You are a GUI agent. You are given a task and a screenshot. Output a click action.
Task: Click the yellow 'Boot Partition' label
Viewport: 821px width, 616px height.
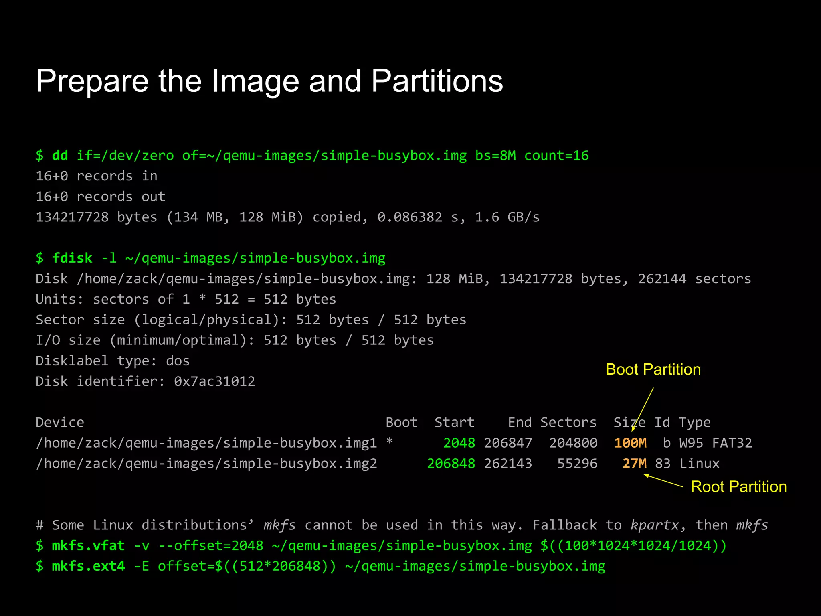click(653, 369)
